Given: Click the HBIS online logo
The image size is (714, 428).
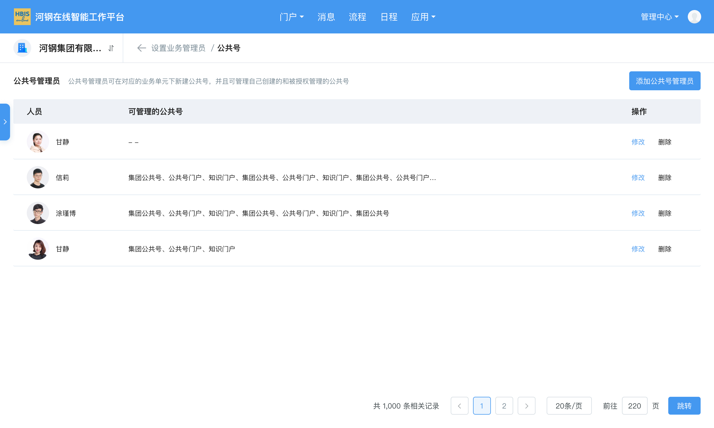Looking at the screenshot, I should pyautogui.click(x=22, y=17).
